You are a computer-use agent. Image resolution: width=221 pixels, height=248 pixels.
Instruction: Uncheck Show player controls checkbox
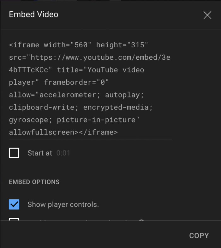pyautogui.click(x=14, y=204)
